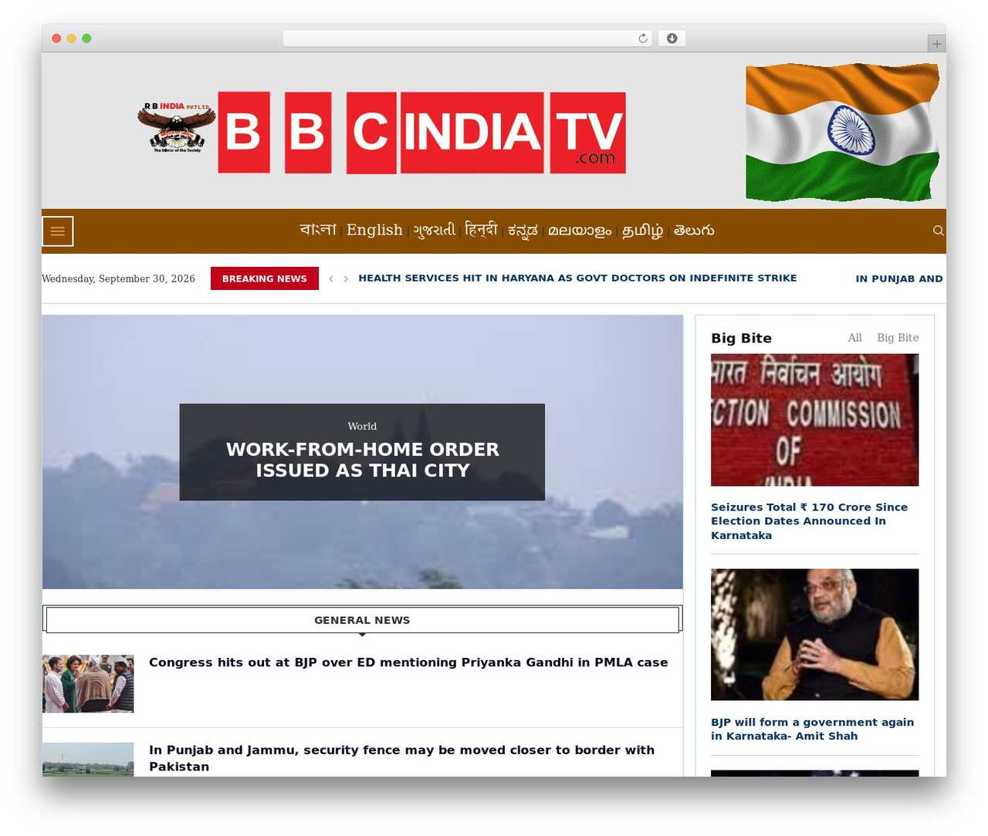The height and width of the screenshot is (836, 988).
Task: Click the Big Bite widget heading
Action: point(741,338)
